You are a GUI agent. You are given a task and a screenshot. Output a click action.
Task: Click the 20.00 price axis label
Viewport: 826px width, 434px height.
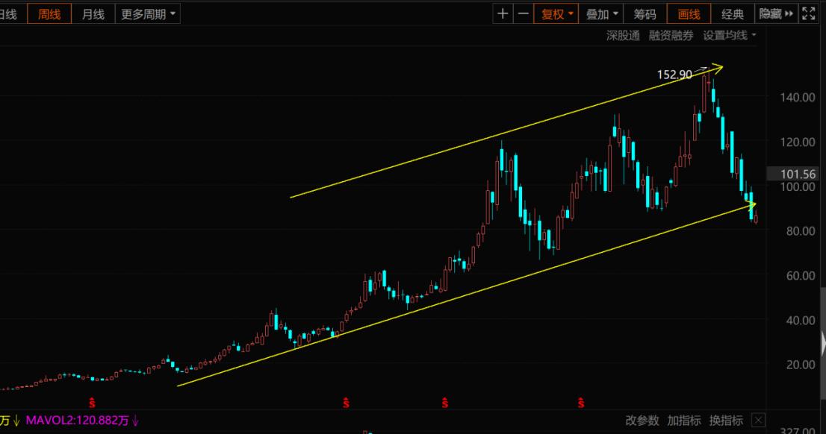(x=800, y=365)
